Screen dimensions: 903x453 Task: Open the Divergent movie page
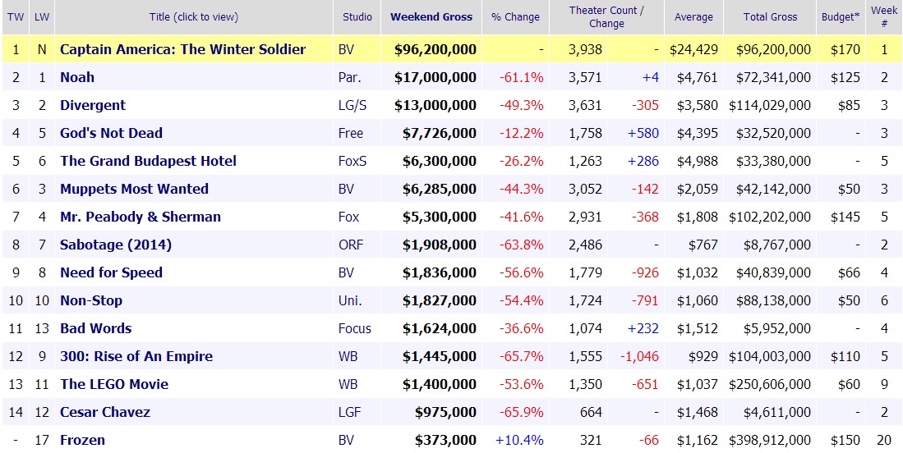tap(93, 105)
